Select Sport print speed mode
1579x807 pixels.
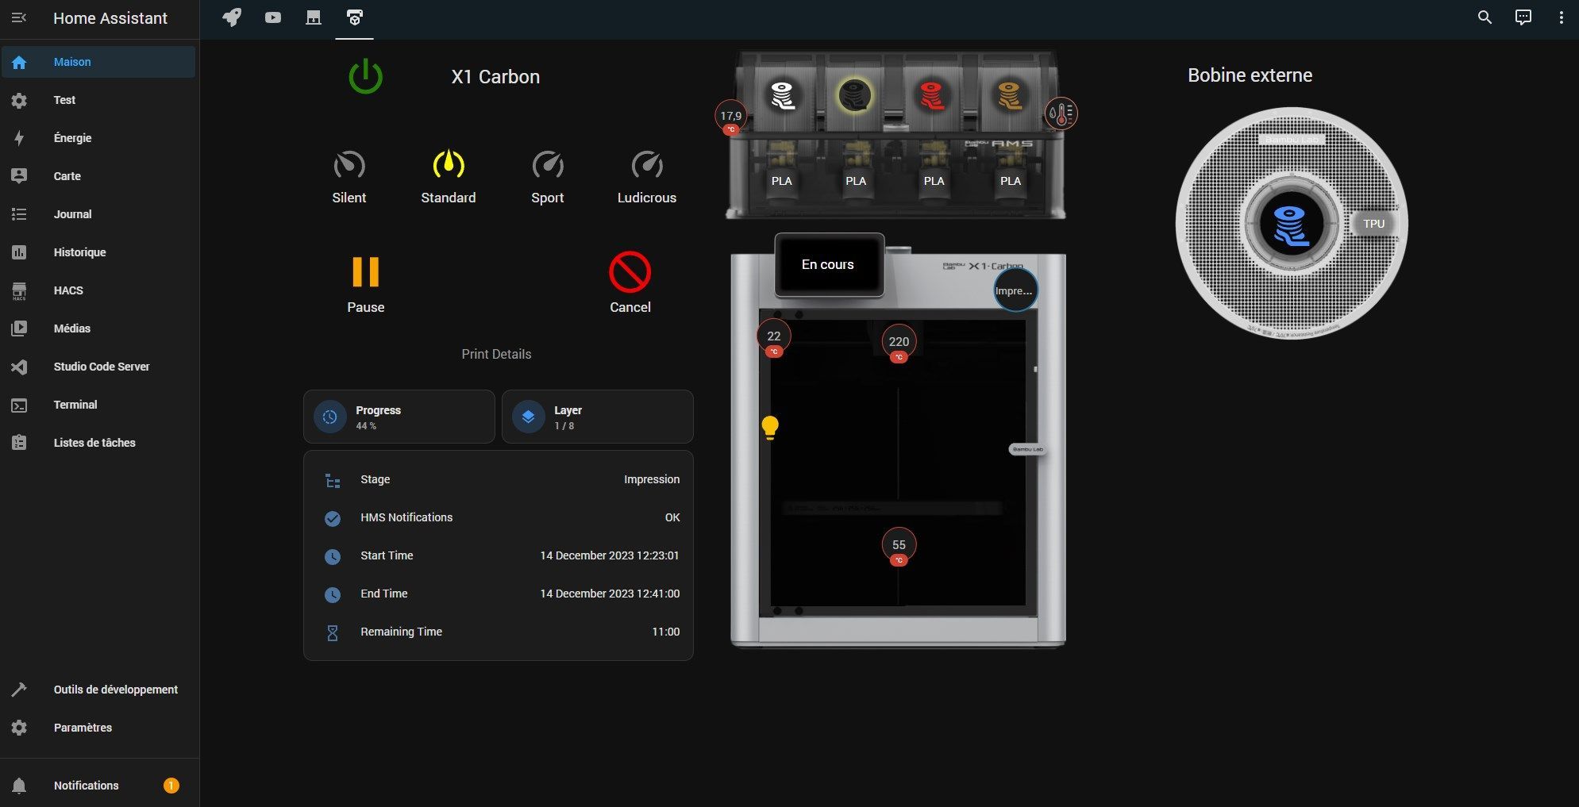point(548,178)
